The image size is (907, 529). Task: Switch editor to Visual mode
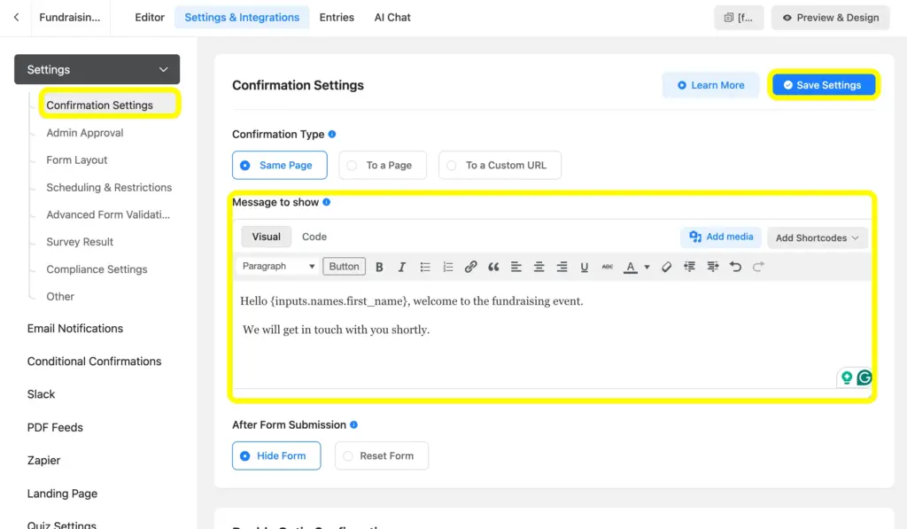[x=266, y=237]
